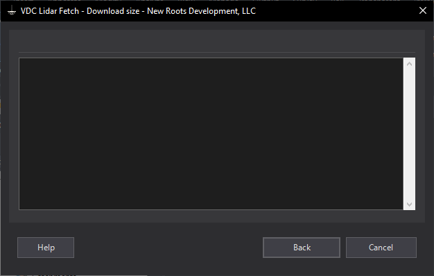Go Back to the previous step

pos(302,248)
